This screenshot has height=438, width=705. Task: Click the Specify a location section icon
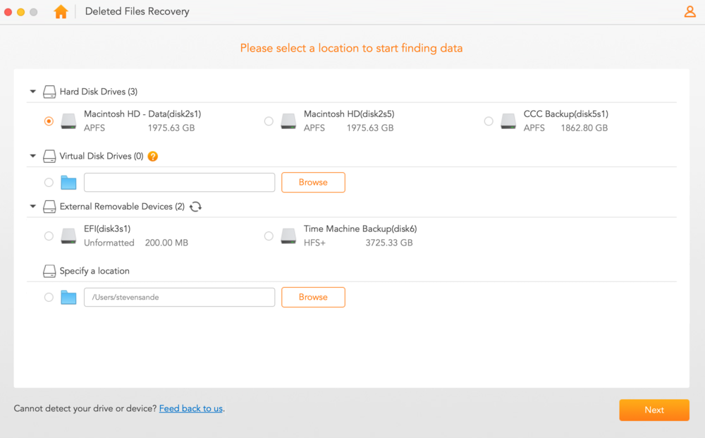[49, 271]
